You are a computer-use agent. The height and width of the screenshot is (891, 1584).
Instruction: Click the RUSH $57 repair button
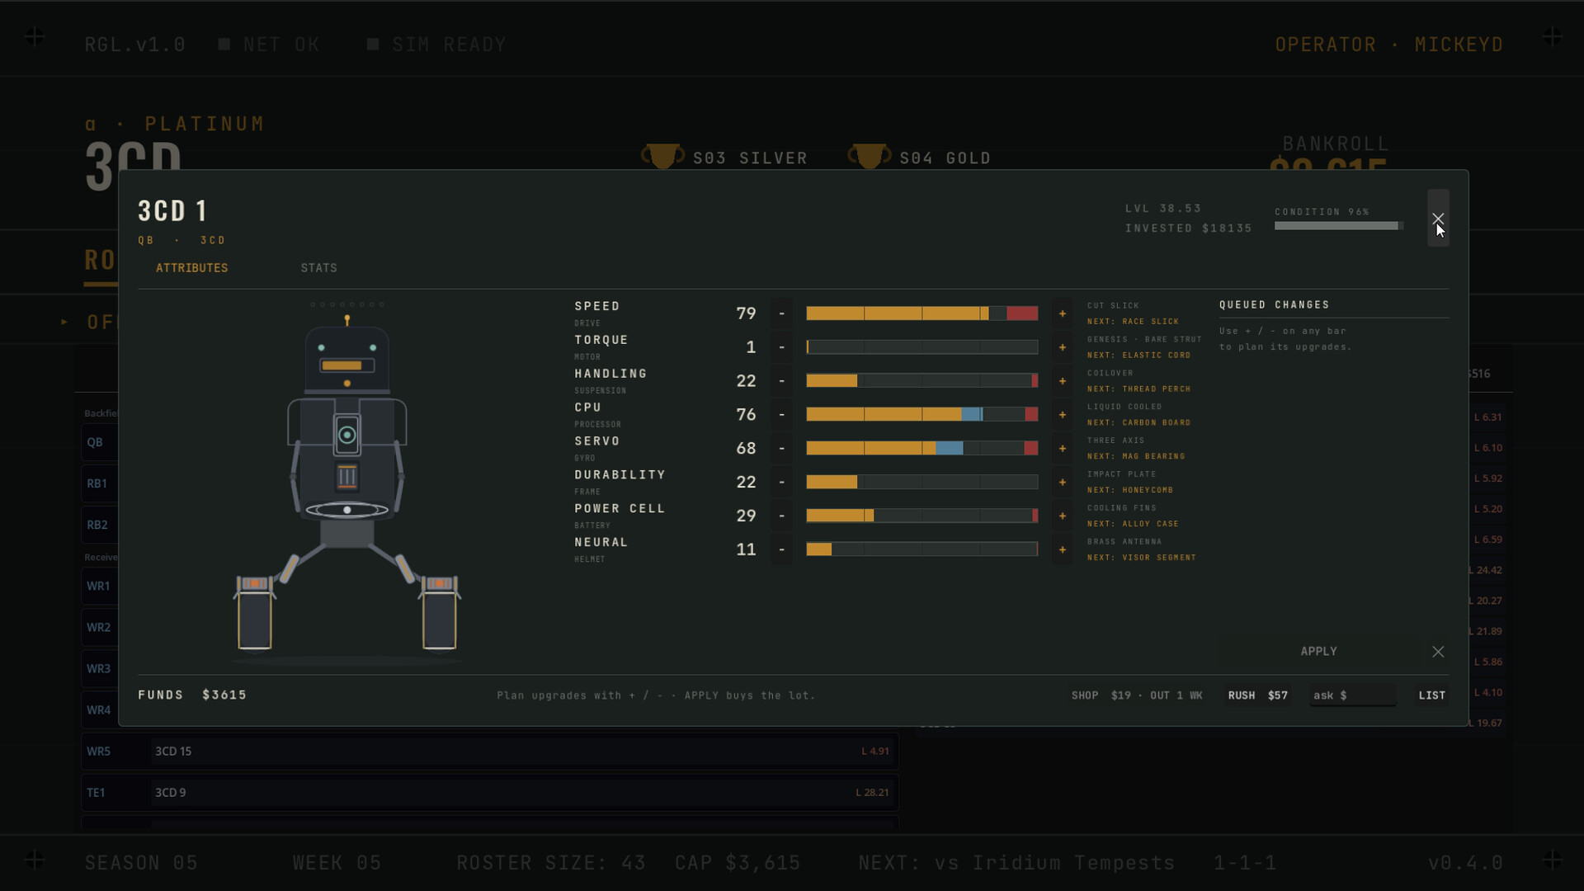[1257, 695]
